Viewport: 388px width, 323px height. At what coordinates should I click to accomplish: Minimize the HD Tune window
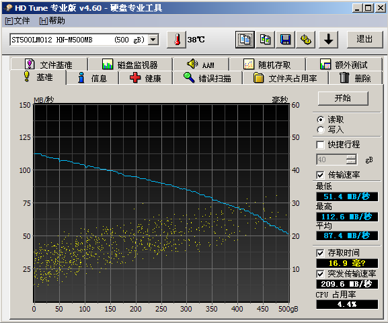coord(357,8)
